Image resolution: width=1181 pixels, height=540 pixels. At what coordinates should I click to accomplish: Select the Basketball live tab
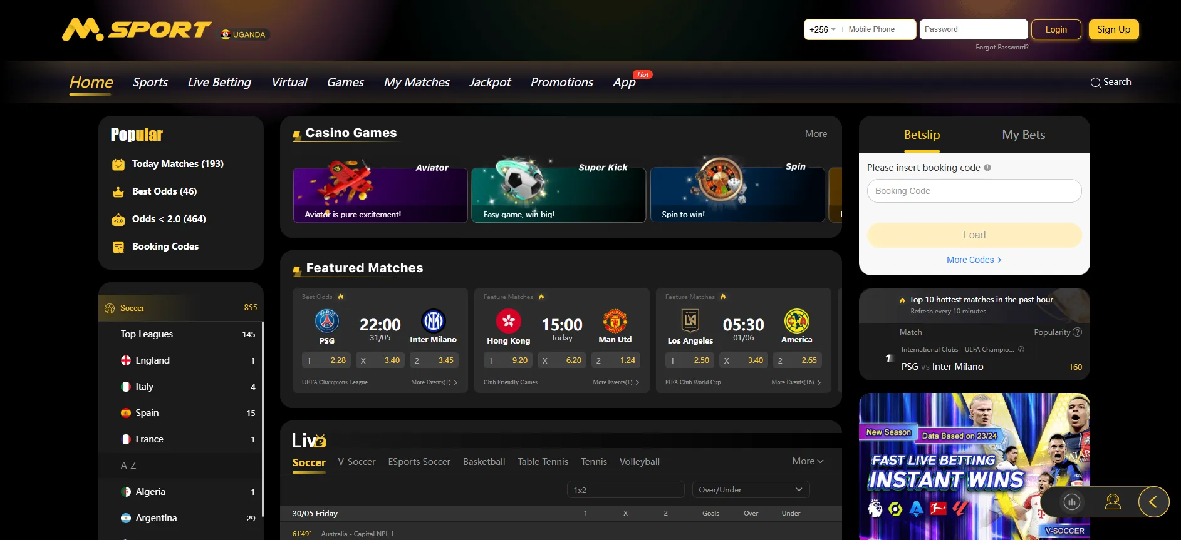click(484, 462)
